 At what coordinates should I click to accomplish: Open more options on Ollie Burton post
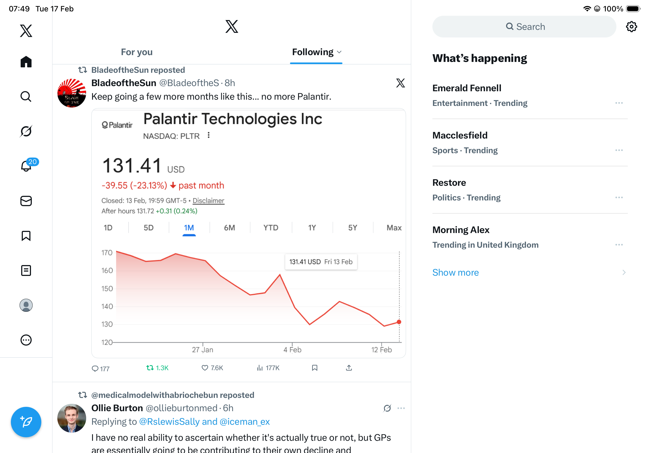pyautogui.click(x=401, y=408)
